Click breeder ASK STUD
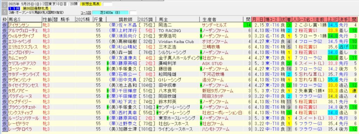This screenshot has height=134, width=359. click(212, 63)
